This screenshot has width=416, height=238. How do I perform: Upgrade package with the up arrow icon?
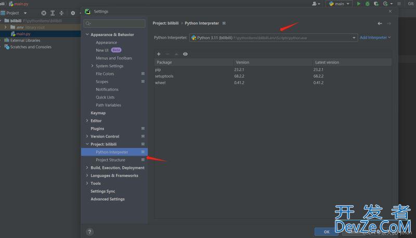pyautogui.click(x=176, y=54)
